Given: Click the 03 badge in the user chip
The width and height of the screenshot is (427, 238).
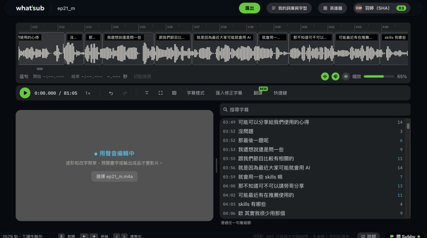Looking at the screenshot, I should point(401,8).
